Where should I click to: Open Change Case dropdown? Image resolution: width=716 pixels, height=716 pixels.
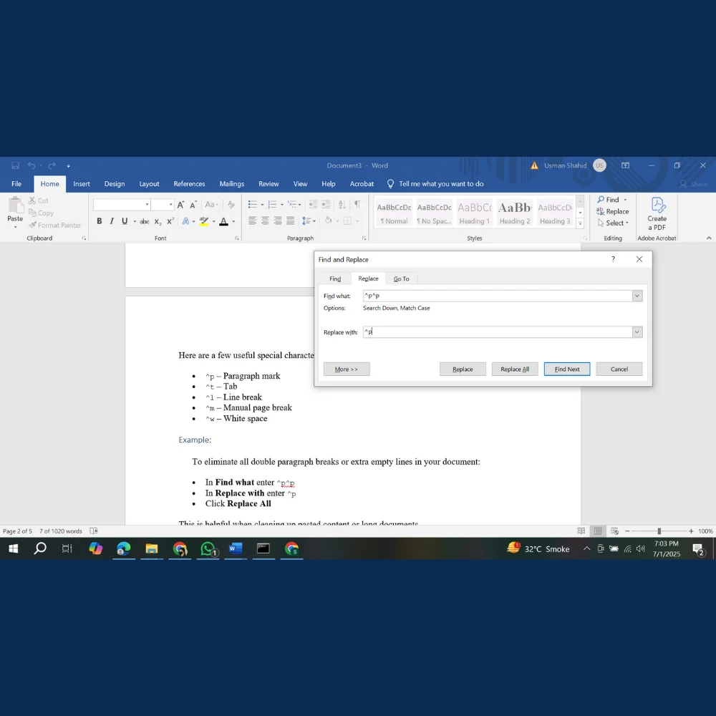coord(211,205)
